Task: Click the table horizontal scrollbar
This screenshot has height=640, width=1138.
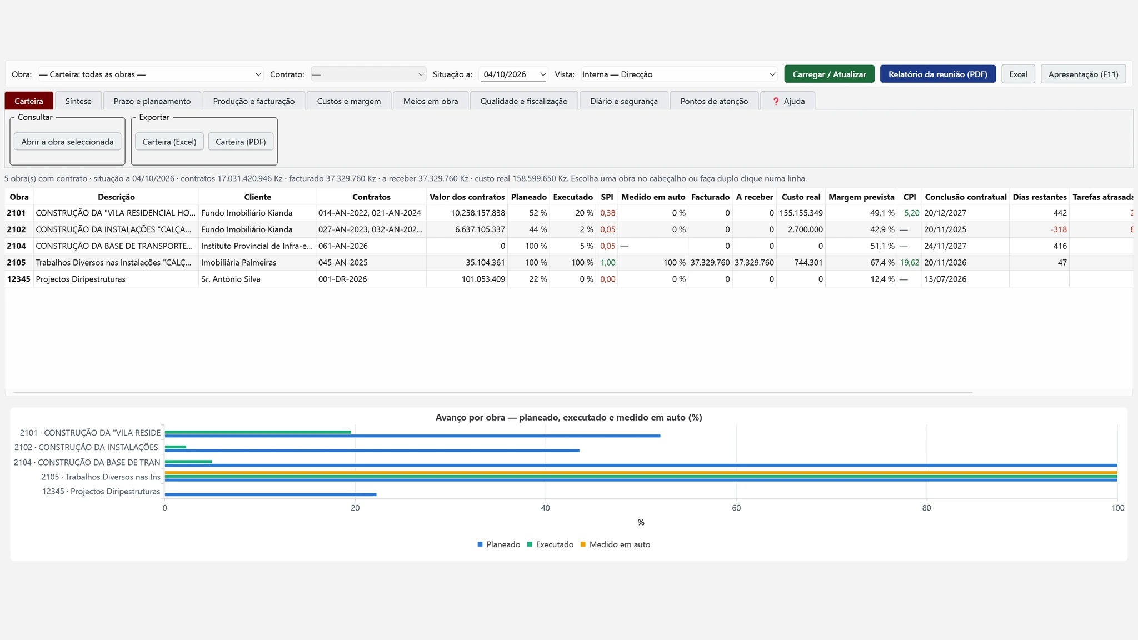Action: pyautogui.click(x=493, y=393)
